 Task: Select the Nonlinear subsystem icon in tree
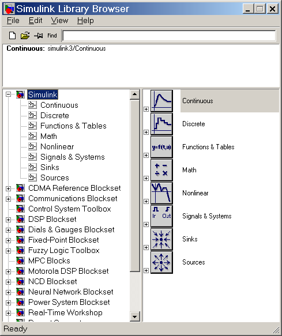coord(32,146)
